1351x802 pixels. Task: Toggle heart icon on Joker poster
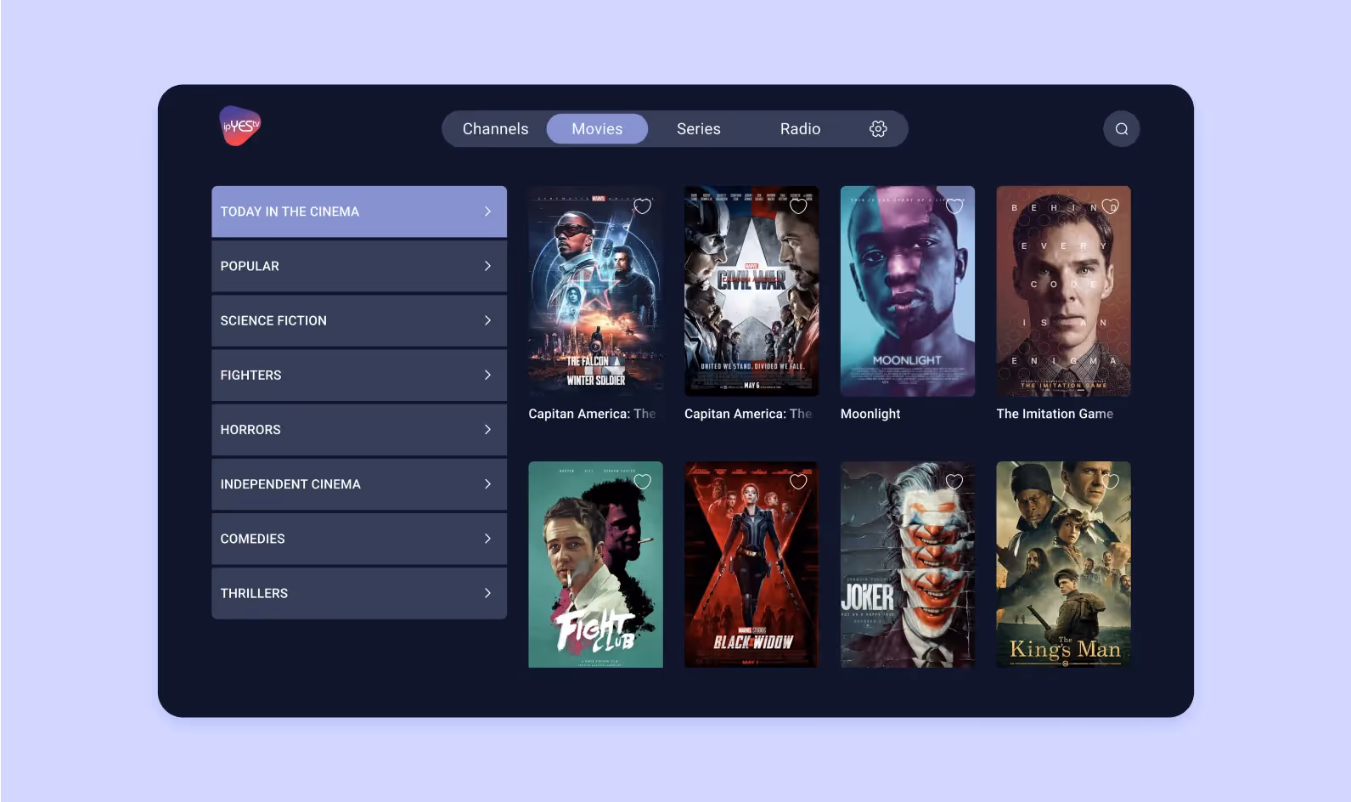point(954,482)
